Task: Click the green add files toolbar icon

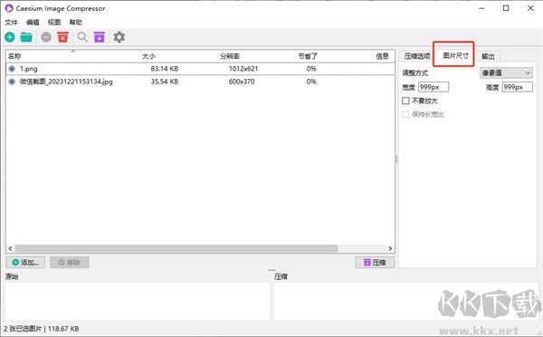Action: coord(10,37)
